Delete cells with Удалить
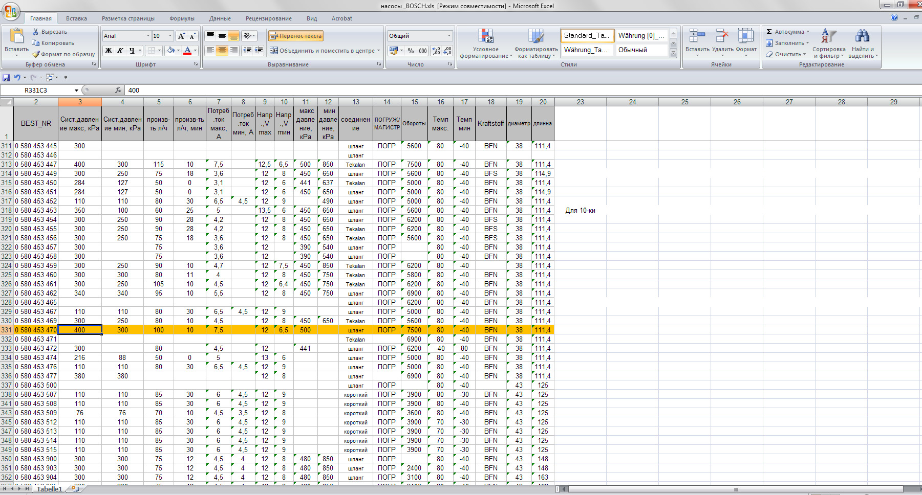The width and height of the screenshot is (922, 495). [722, 42]
